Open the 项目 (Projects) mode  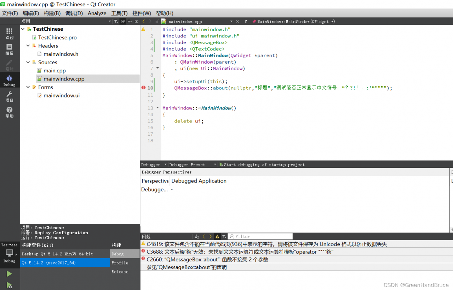pos(10,96)
